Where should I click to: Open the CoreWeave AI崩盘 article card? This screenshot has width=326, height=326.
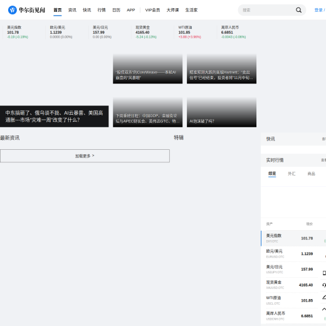(x=147, y=69)
